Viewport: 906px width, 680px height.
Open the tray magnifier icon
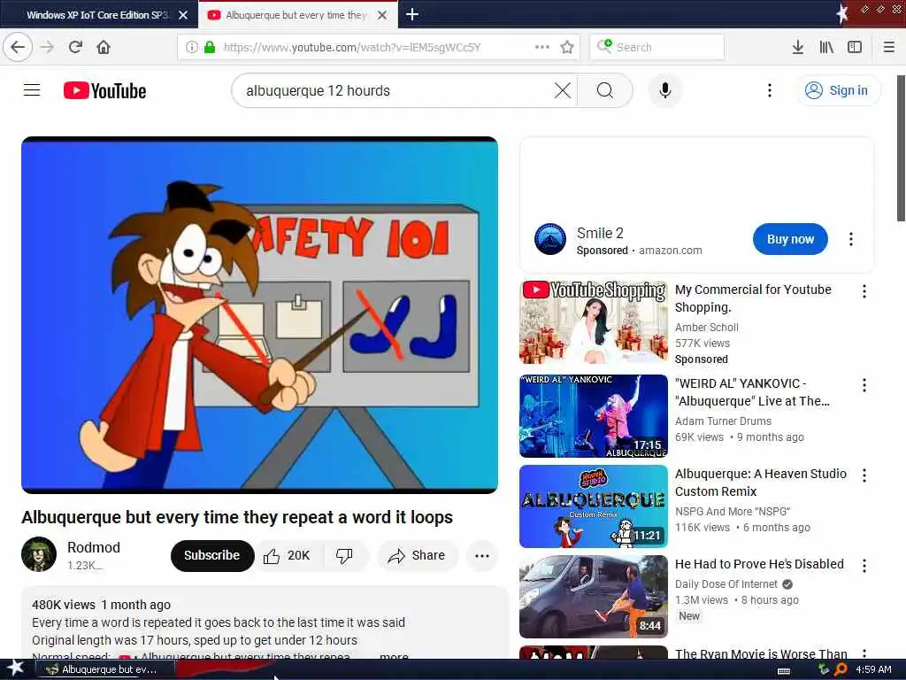841,669
